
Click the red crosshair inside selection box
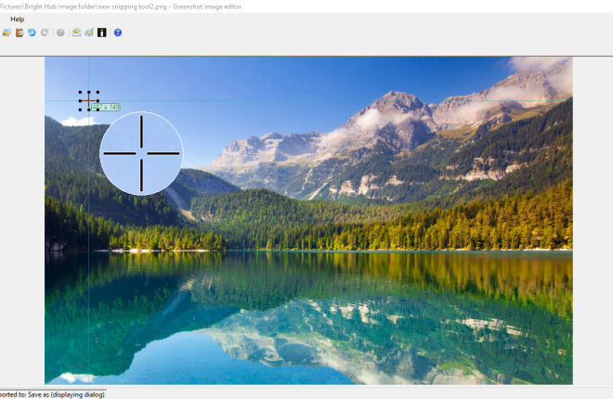[x=88, y=100]
